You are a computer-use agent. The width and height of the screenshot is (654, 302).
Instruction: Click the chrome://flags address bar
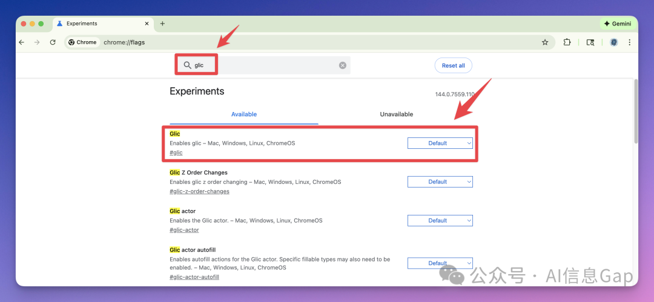click(309, 42)
